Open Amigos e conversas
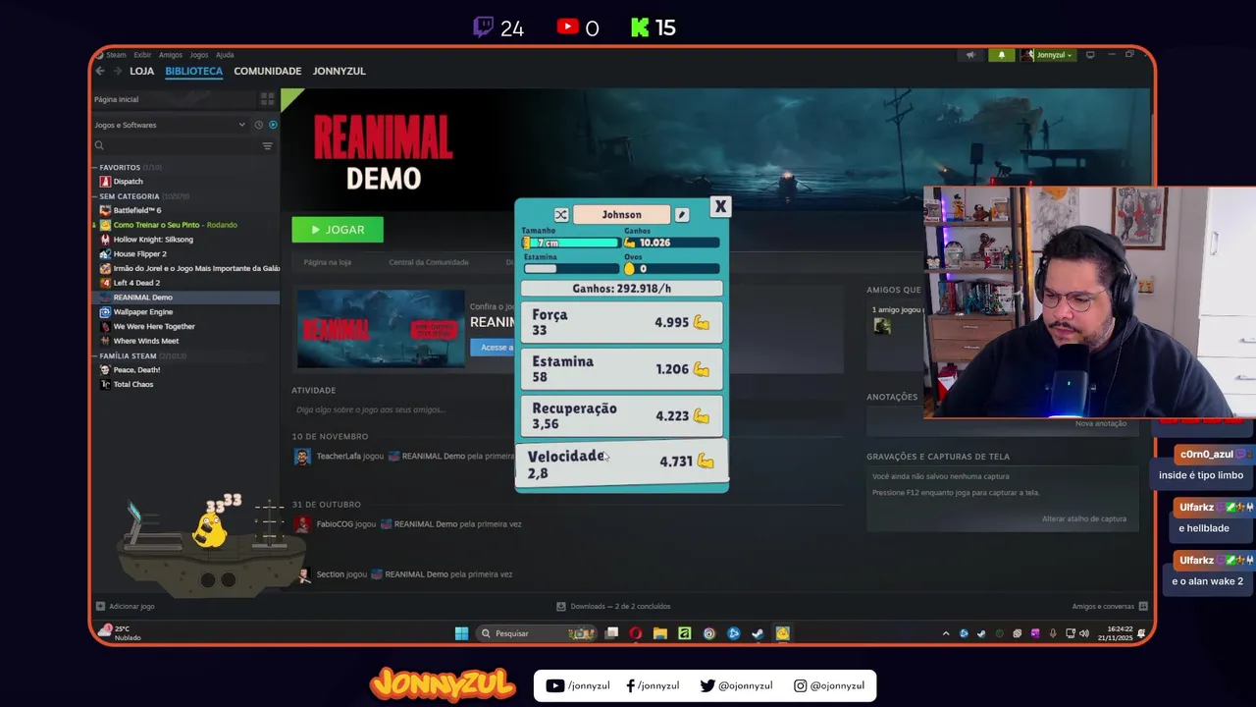 1109,606
